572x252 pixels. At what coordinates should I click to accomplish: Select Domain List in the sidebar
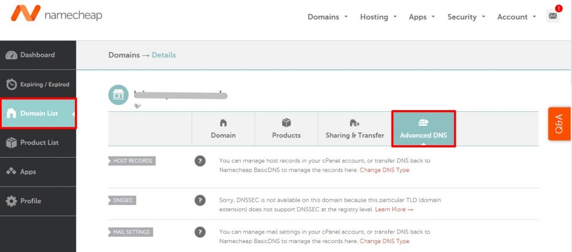click(x=38, y=113)
